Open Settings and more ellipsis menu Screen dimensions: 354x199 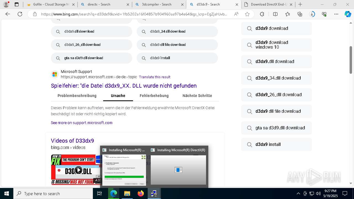(x=336, y=14)
